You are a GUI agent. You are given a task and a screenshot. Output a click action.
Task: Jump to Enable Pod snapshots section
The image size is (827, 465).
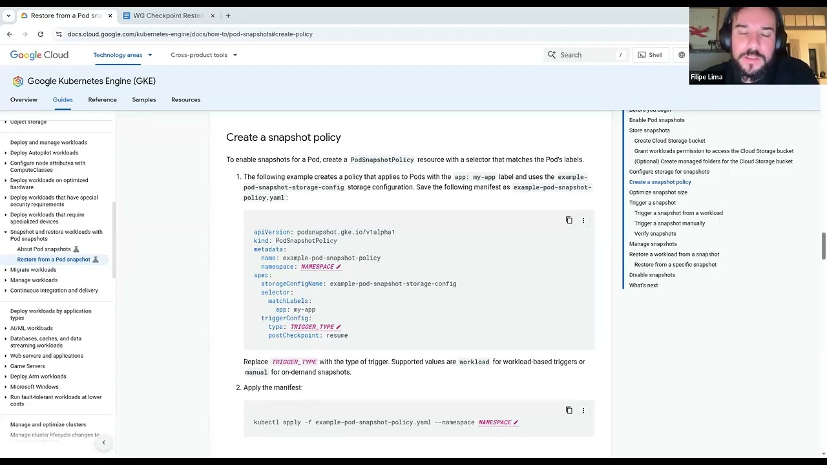656,120
